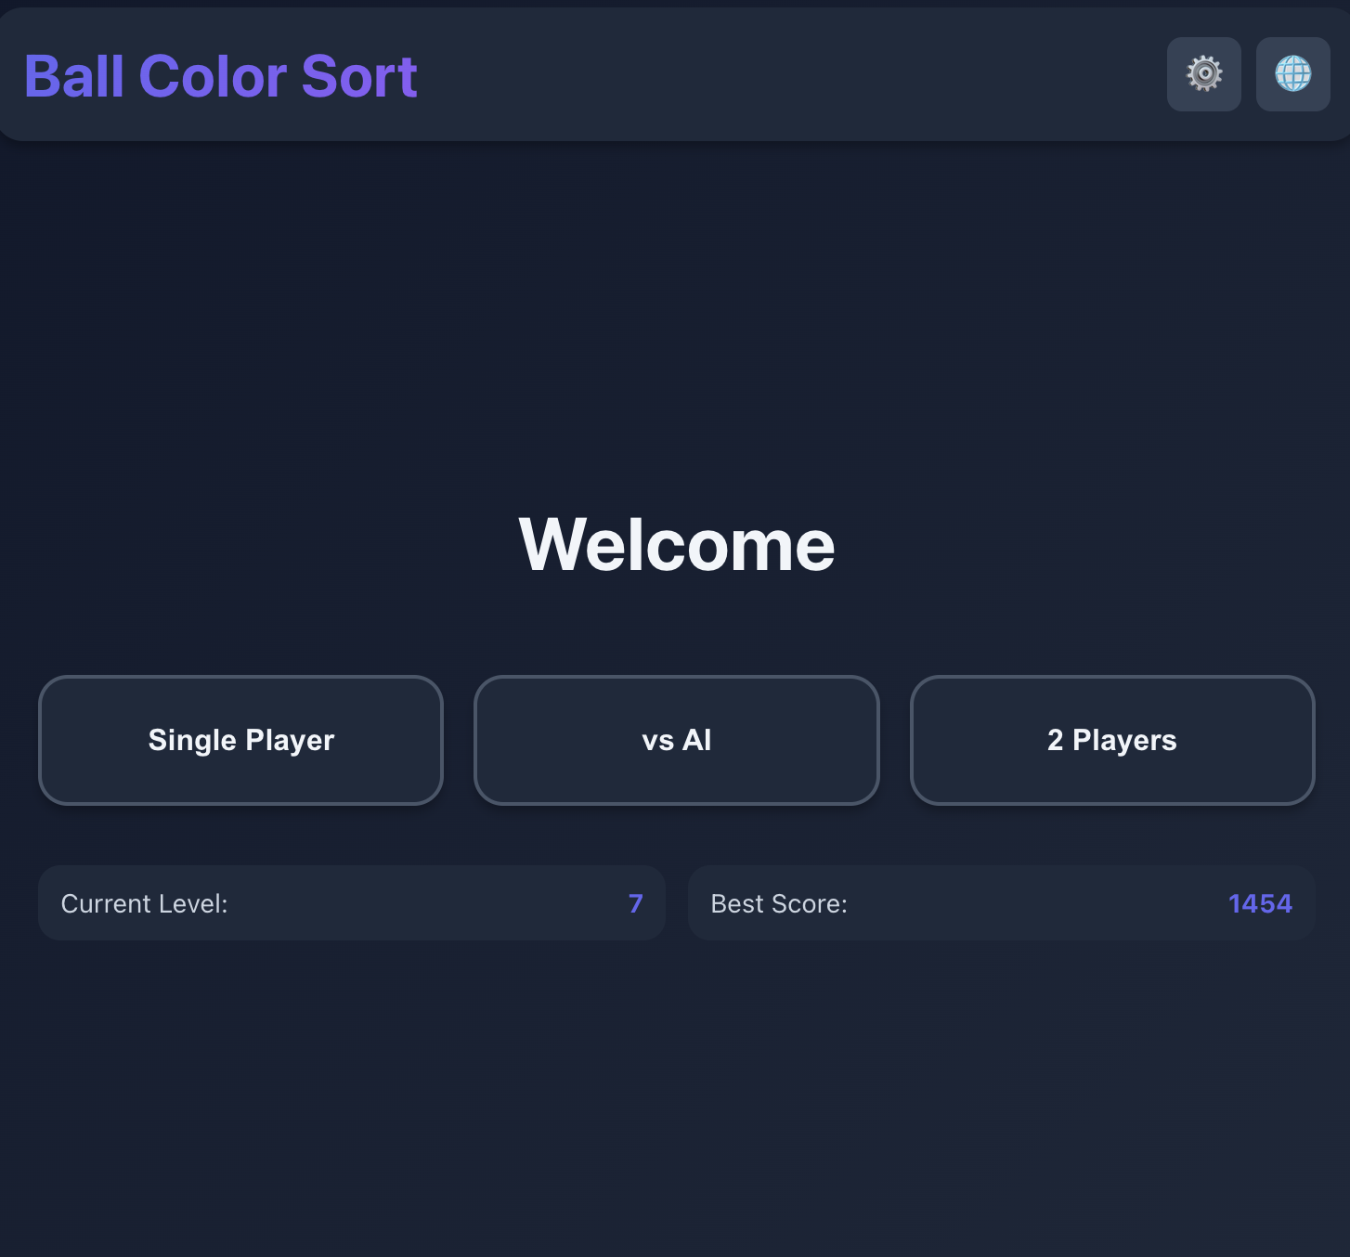Screen dimensions: 1350x1257
Task: Click the empty middle of the Current Level card
Action: [x=427, y=903]
